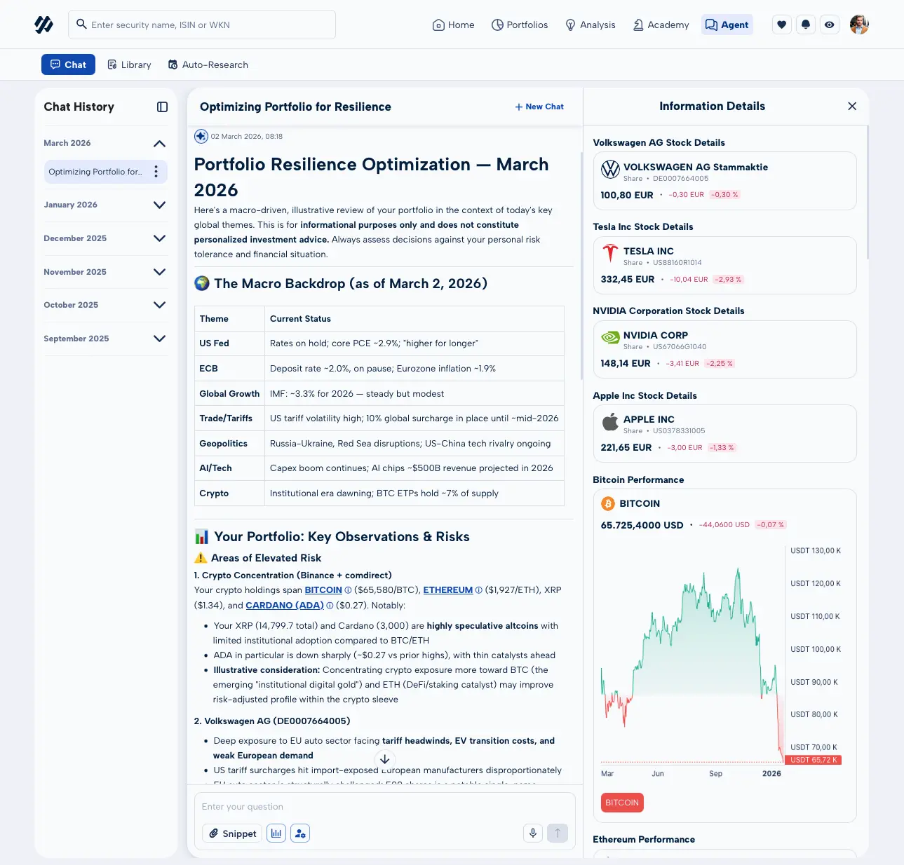The height and width of the screenshot is (865, 904).
Task: Collapse the March 2026 chat group
Action: click(159, 143)
